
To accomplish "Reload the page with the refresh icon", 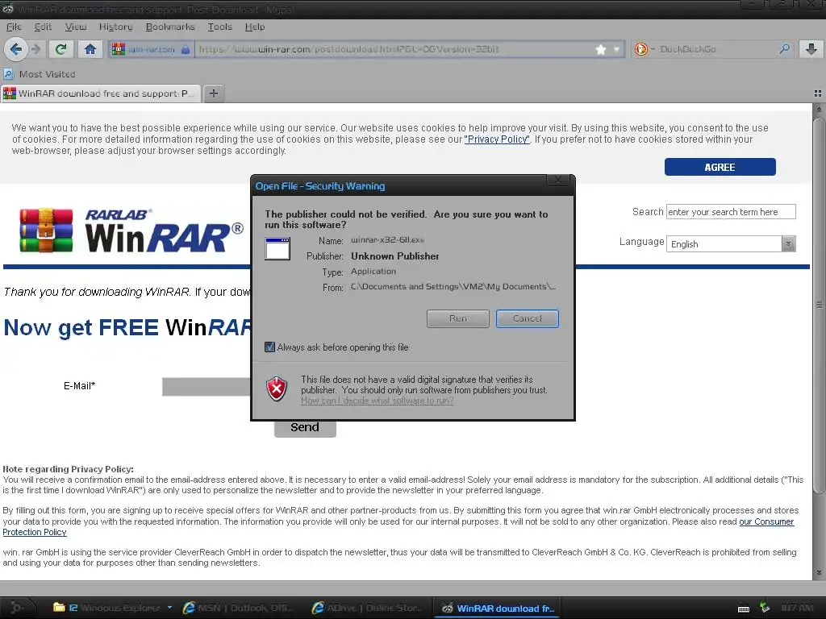I will tap(61, 49).
